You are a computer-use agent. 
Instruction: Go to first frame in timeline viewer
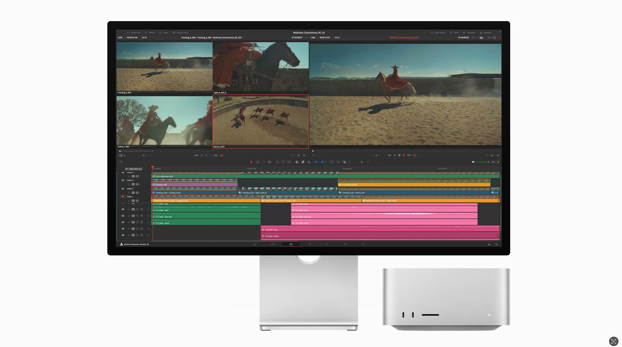click(x=389, y=155)
